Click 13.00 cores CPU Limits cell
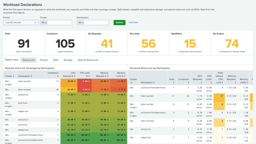 (208, 89)
